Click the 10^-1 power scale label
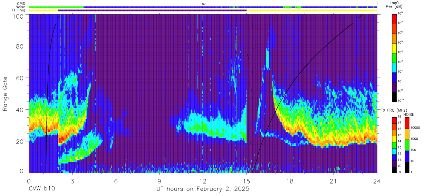 [401, 100]
